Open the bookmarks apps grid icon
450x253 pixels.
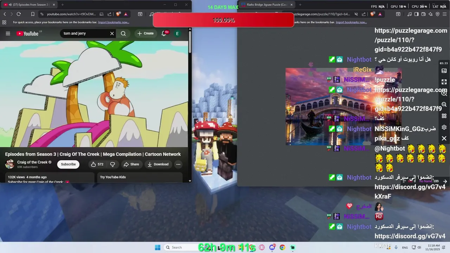(4, 22)
